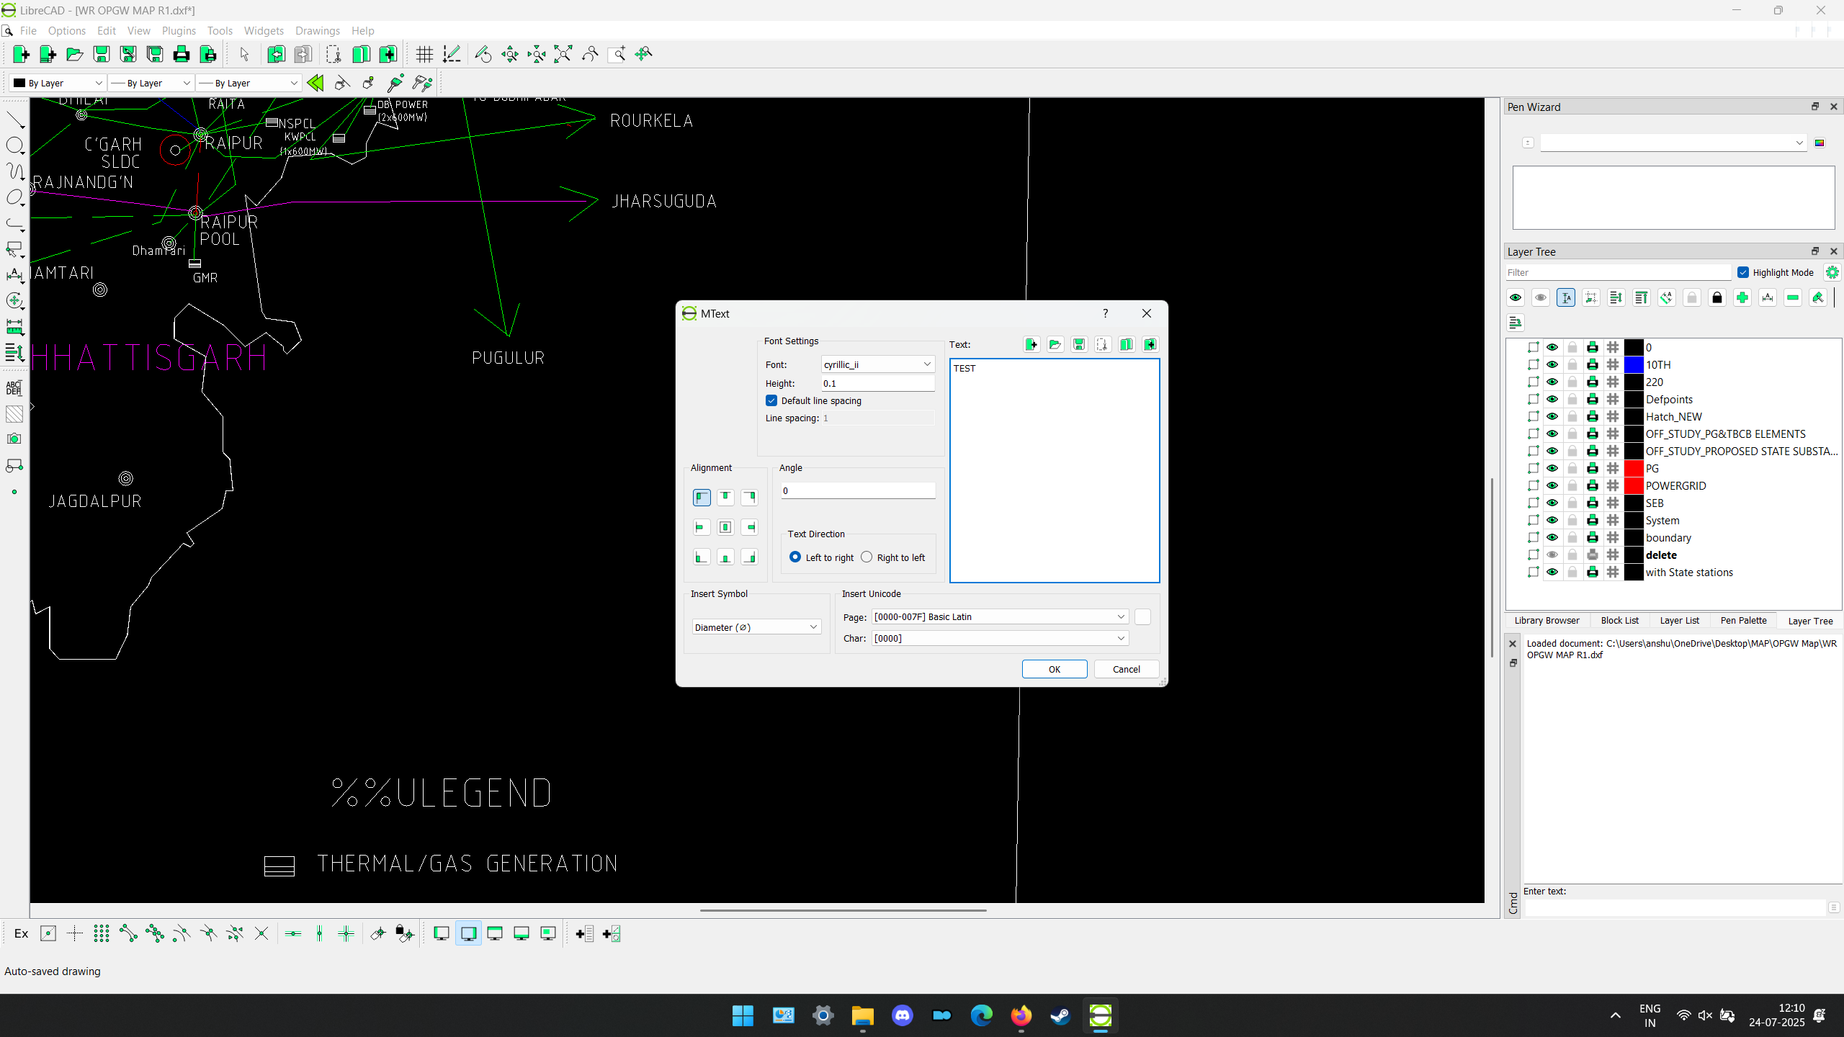This screenshot has width=1844, height=1037.
Task: Click the grid toggle icon in toolbar
Action: click(424, 54)
